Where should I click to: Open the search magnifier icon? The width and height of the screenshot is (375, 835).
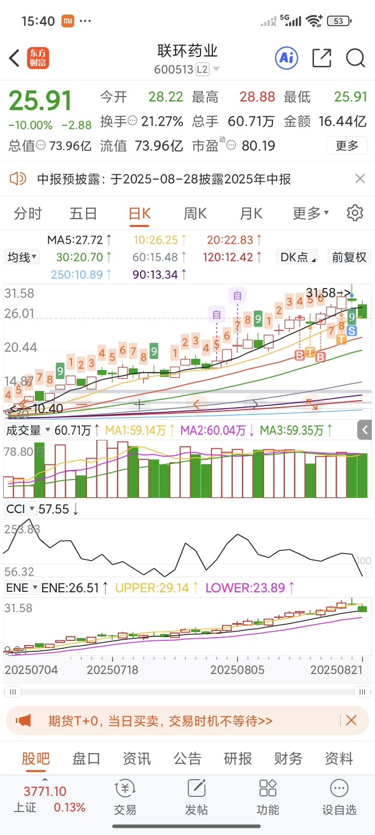click(356, 58)
